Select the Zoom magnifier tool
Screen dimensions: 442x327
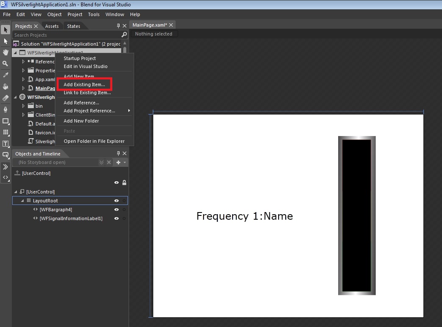(x=5, y=64)
